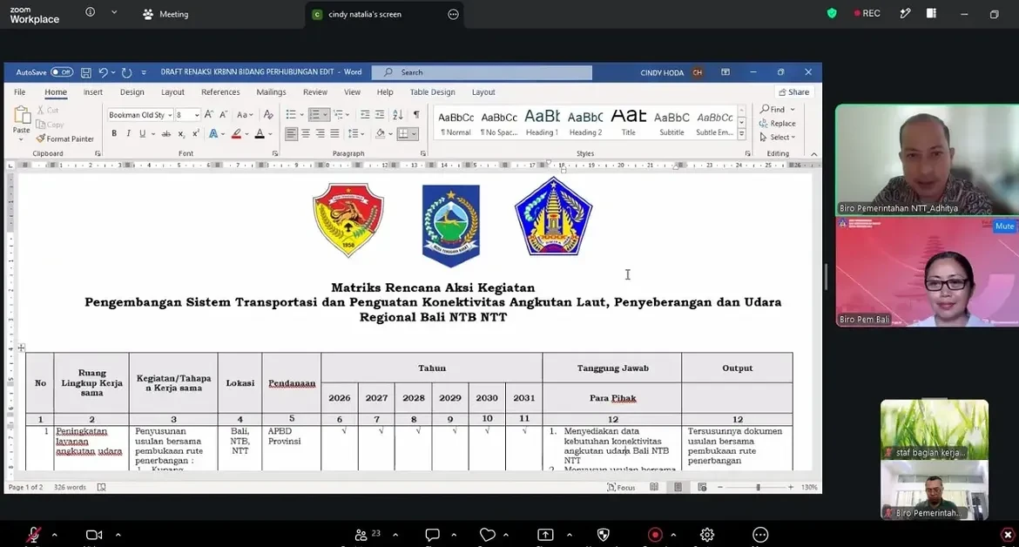Toggle the Zoom recording button
The height and width of the screenshot is (547, 1019).
pos(654,535)
